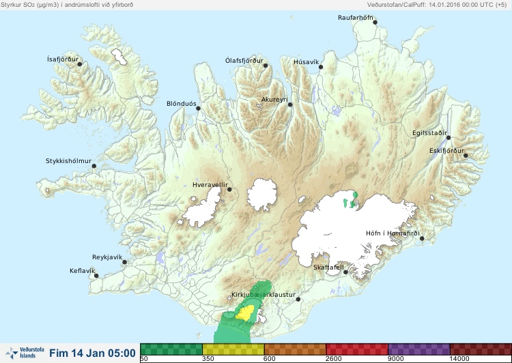Click the Stykkishólmur station dot
Screen dimensions: 512x363
pos(94,166)
